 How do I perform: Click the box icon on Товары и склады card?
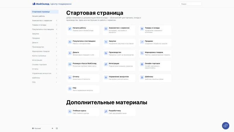[x=142, y=29]
